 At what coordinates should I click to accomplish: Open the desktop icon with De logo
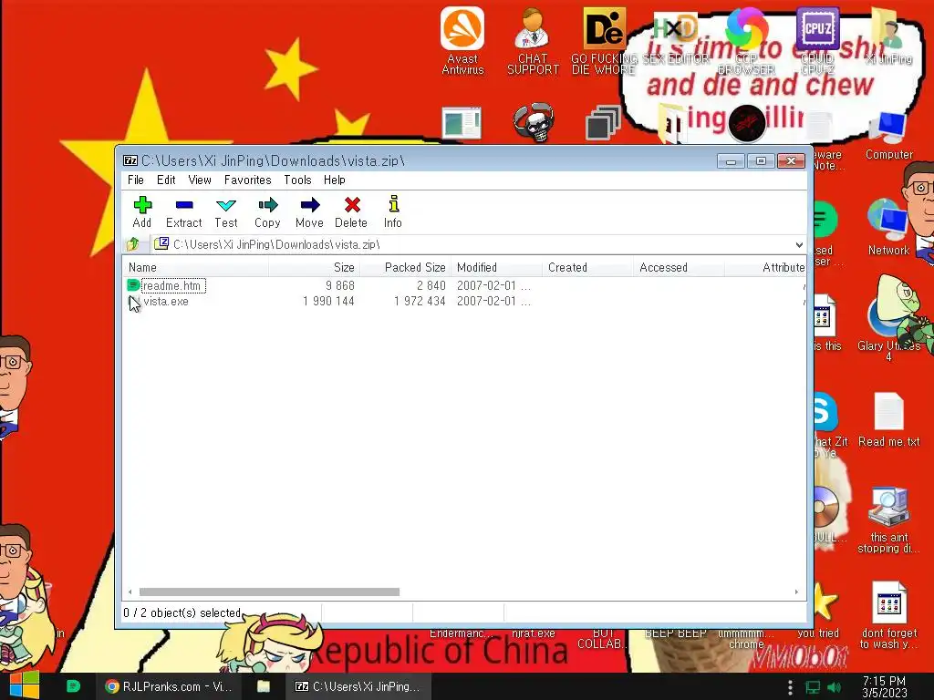[604, 40]
